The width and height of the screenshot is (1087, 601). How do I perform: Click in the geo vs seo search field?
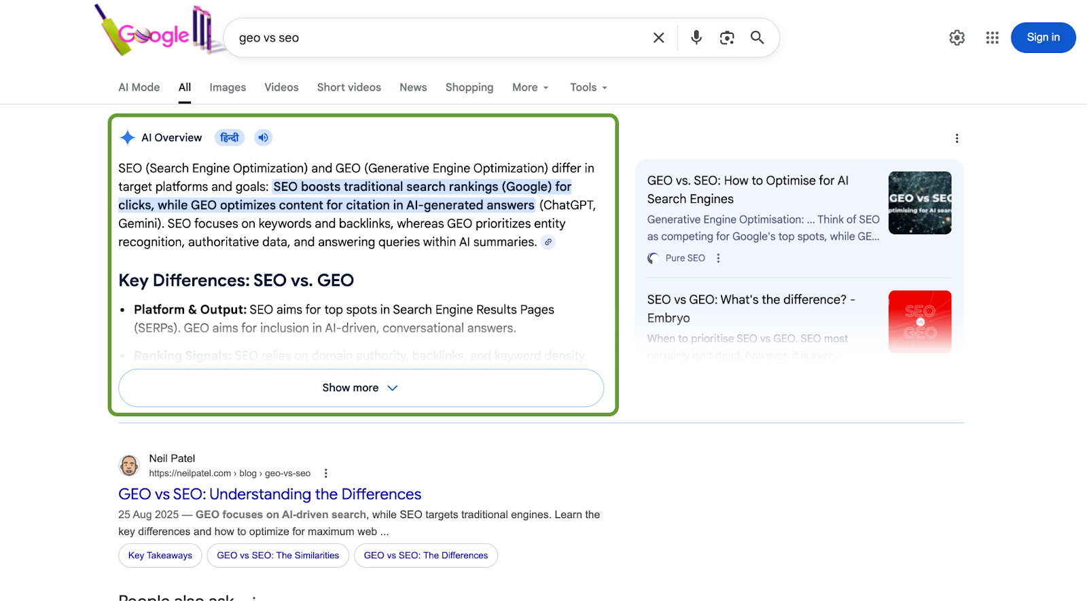tap(438, 38)
